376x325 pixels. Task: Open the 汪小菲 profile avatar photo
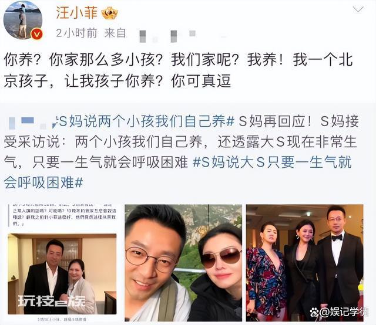[23, 19]
